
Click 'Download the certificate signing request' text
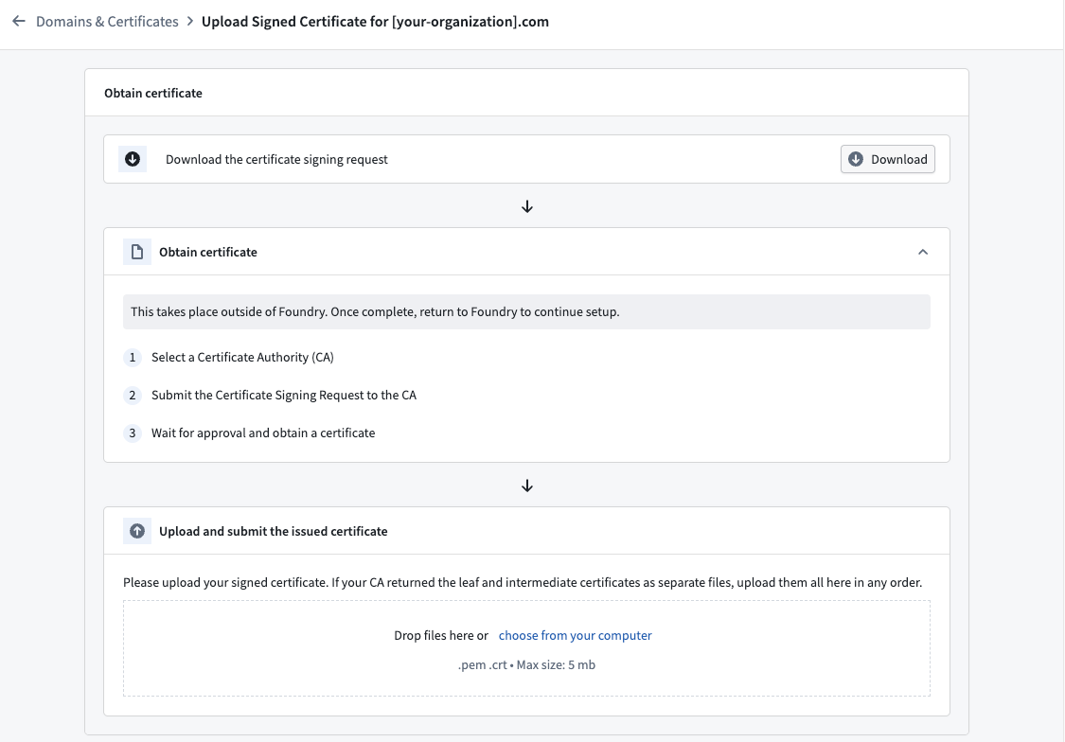coord(276,159)
